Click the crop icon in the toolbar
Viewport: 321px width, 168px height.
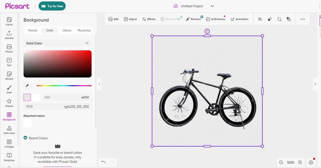coord(279,19)
